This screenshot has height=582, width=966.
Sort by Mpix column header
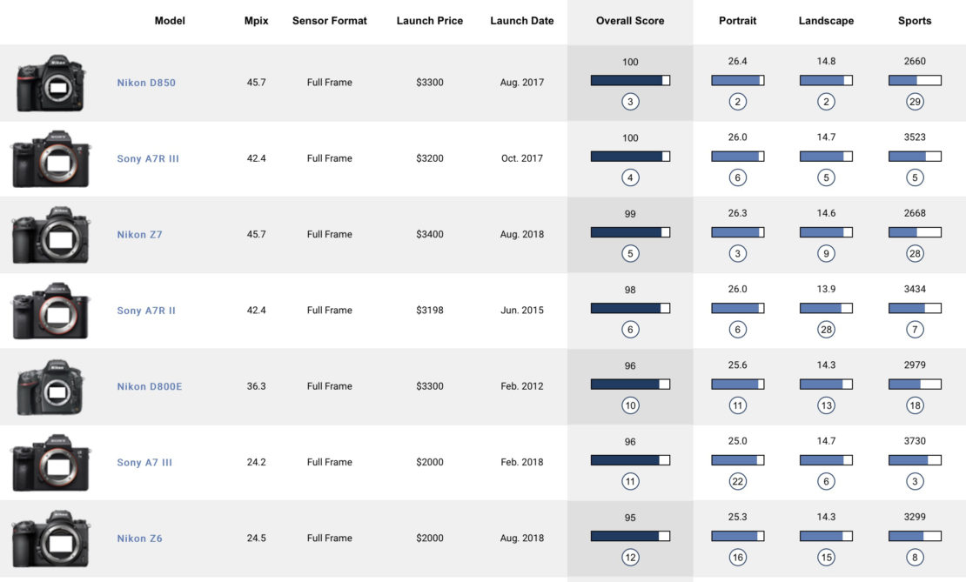pyautogui.click(x=256, y=21)
